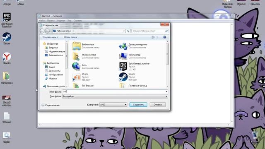Click the search Рабочий стол field

tap(150, 31)
